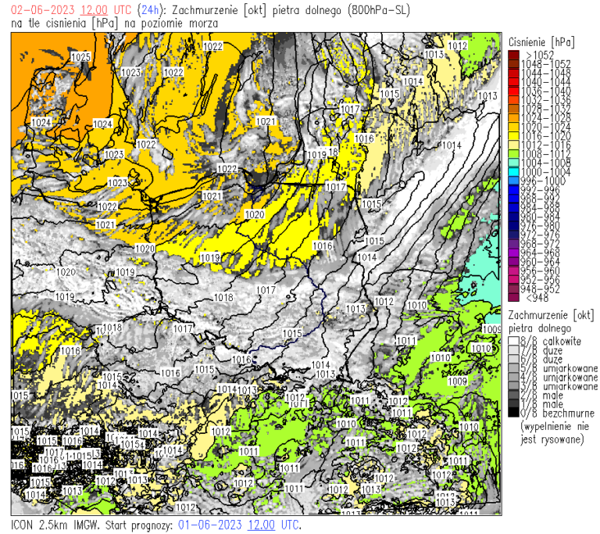This screenshot has height=534, width=600.
Task: Pick the 1016-1020 yellow legend swatch
Action: pyautogui.click(x=513, y=136)
